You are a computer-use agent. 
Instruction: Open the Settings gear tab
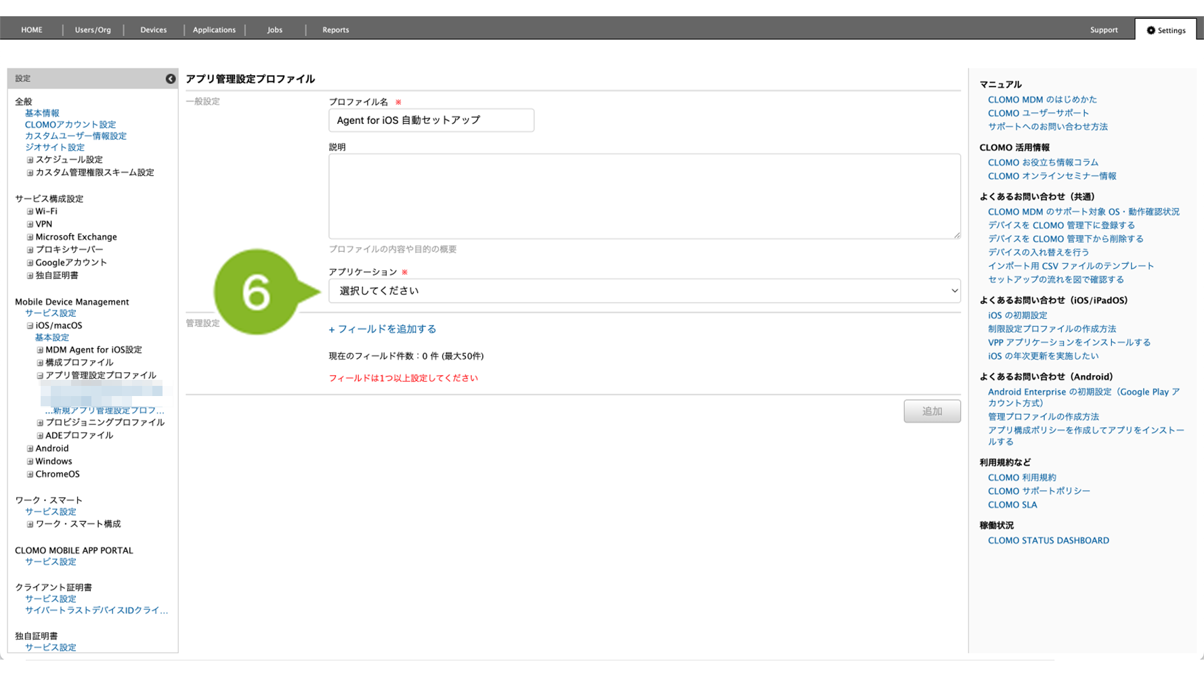point(1165,30)
